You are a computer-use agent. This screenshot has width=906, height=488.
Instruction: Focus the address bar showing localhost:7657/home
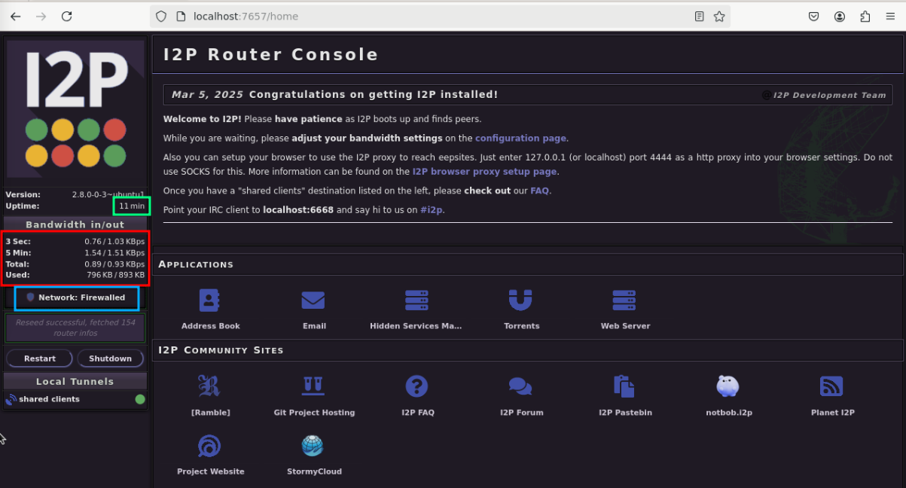click(x=440, y=16)
